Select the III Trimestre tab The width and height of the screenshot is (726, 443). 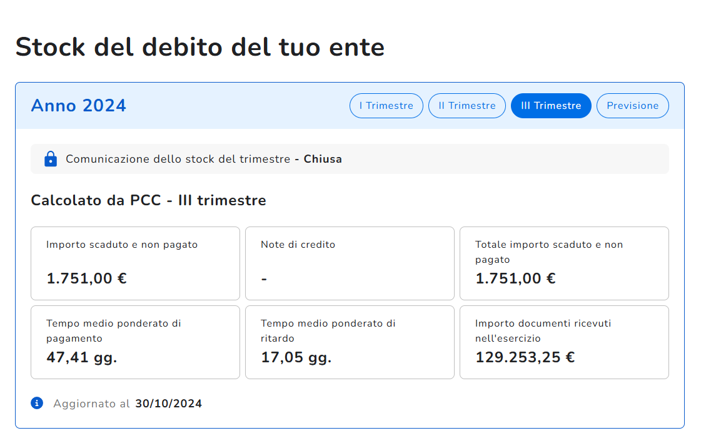pyautogui.click(x=550, y=106)
